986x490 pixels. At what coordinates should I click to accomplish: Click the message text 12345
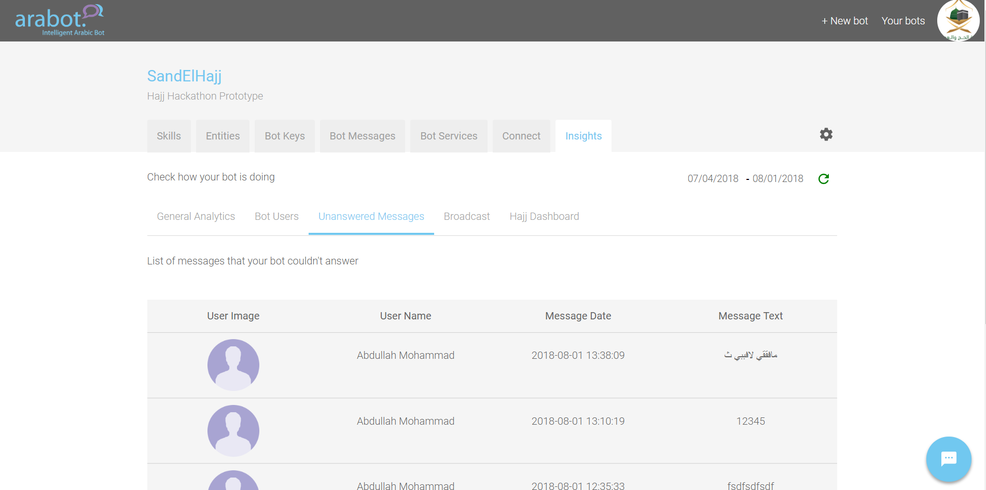(x=751, y=421)
